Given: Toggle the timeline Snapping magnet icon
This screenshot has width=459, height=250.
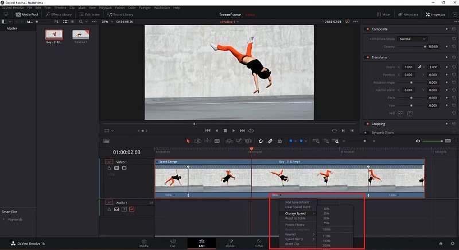Looking at the screenshot, I should tap(261, 141).
